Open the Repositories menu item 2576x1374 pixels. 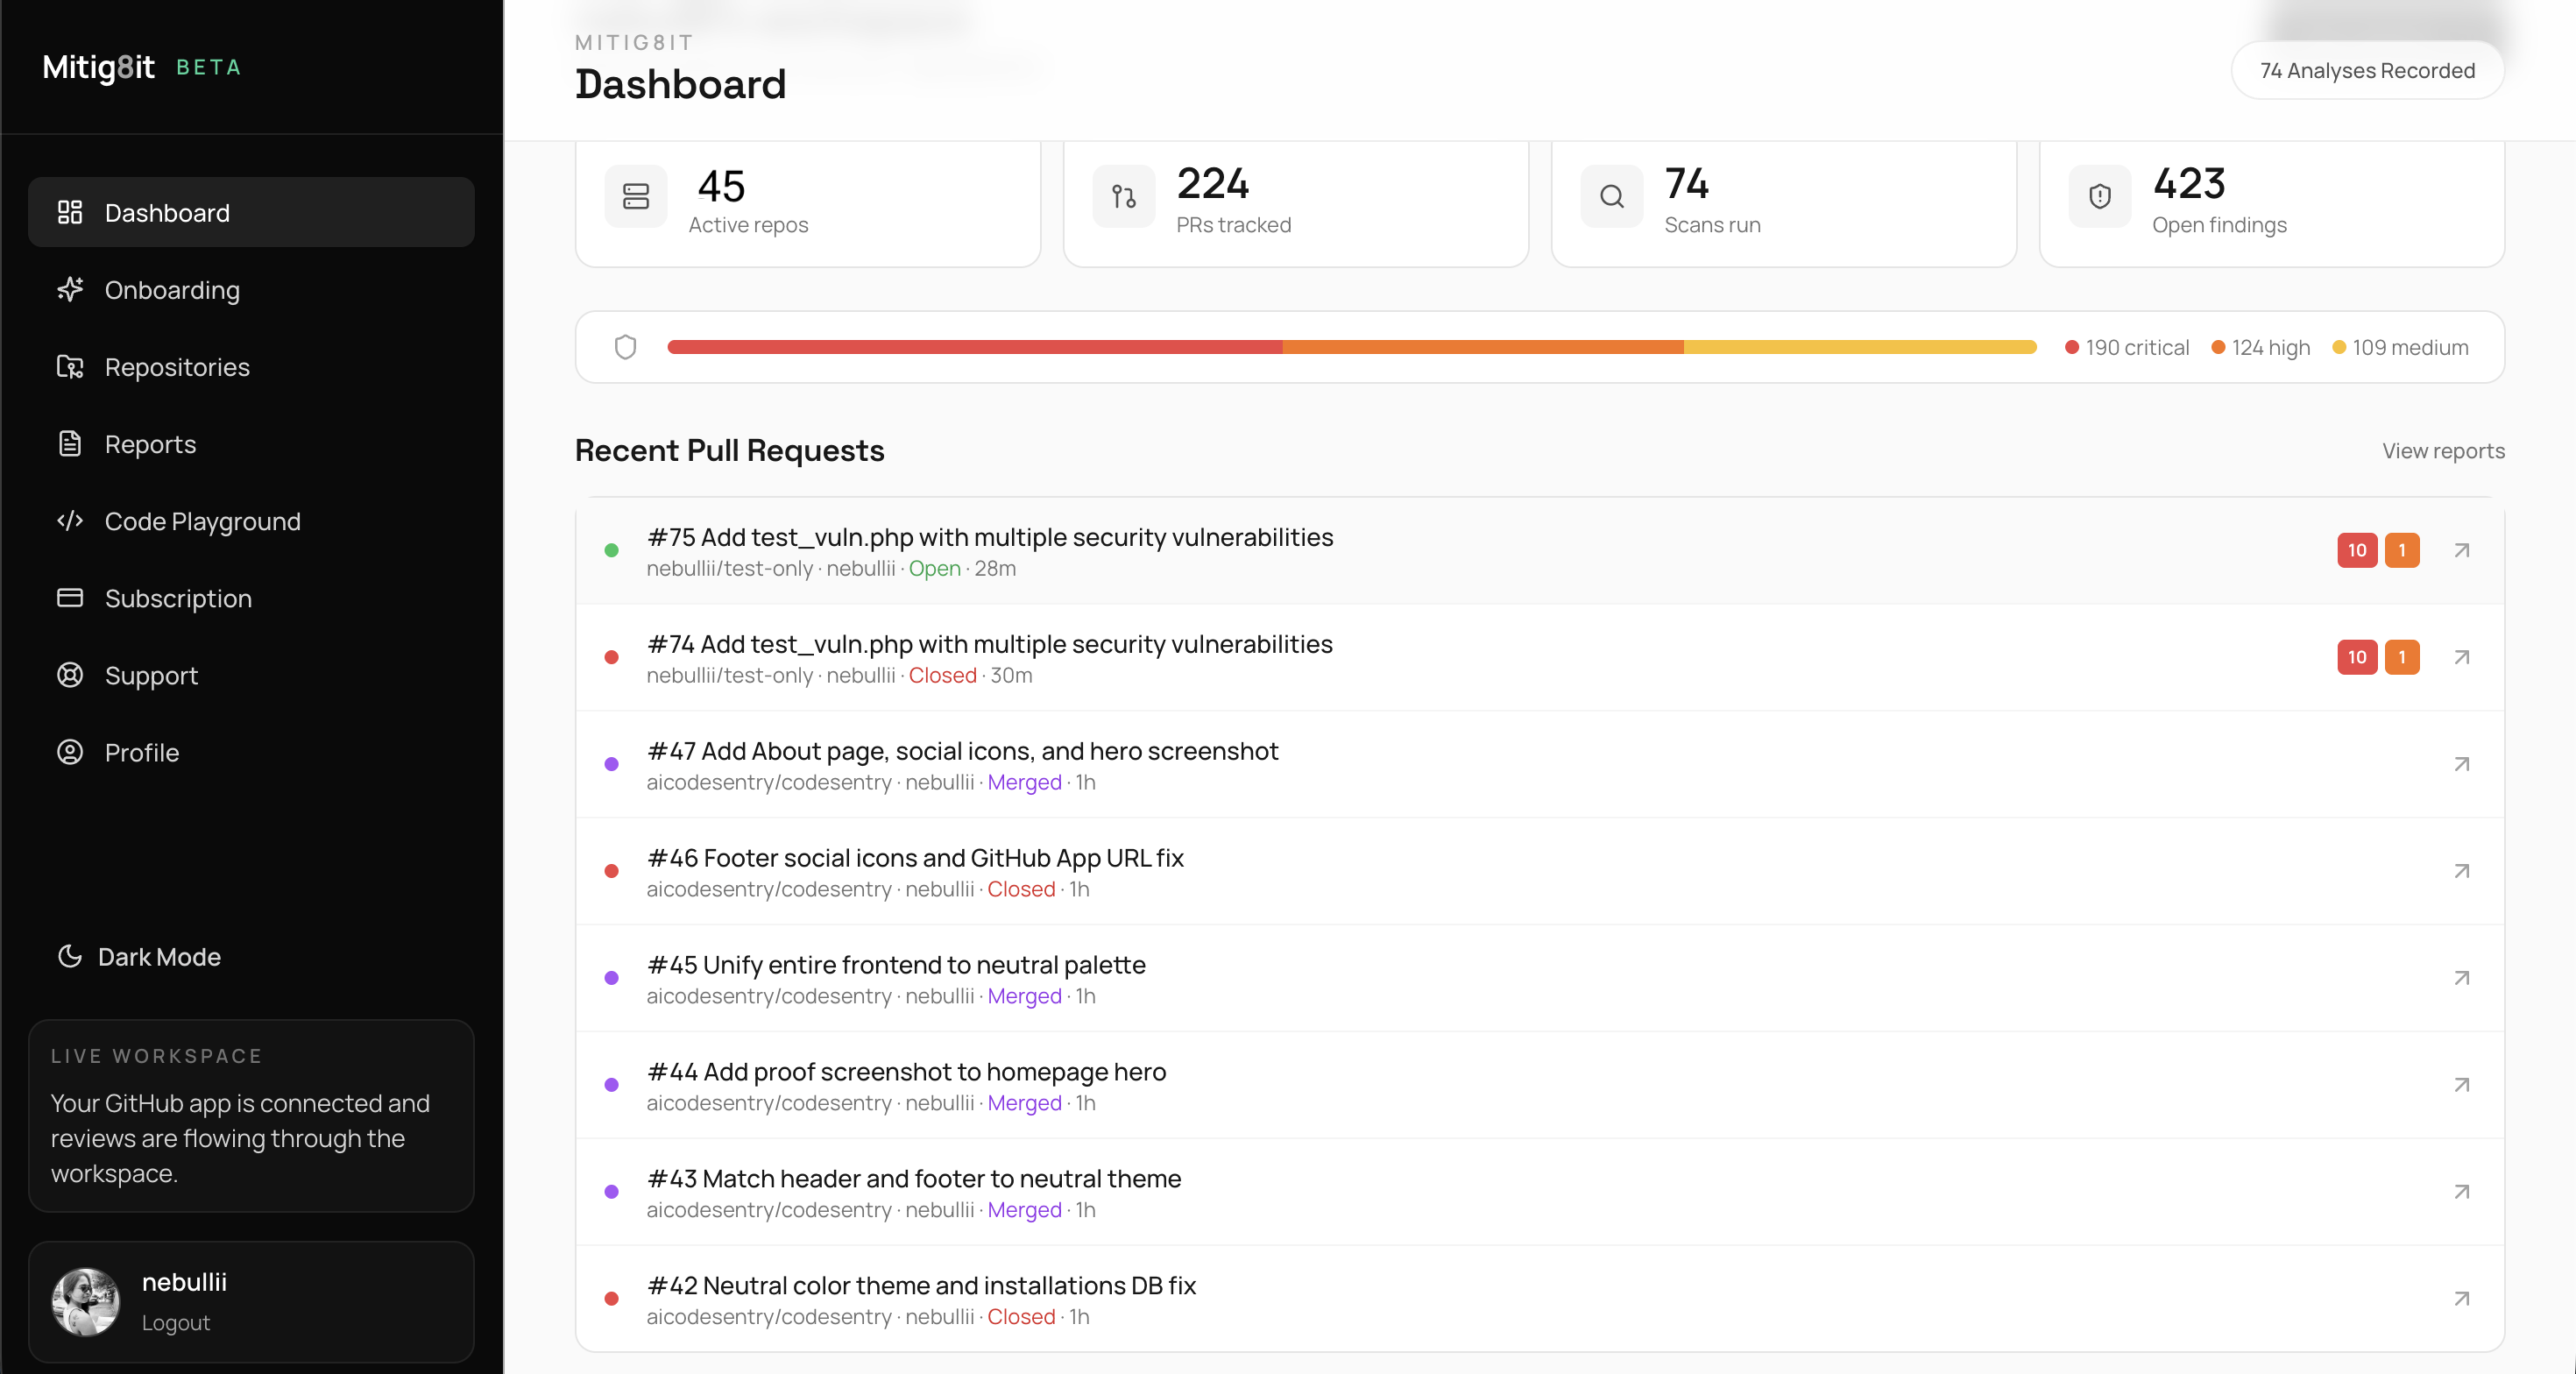[x=177, y=367]
